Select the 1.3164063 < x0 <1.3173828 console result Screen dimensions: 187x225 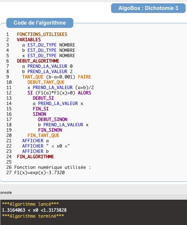click(34, 210)
